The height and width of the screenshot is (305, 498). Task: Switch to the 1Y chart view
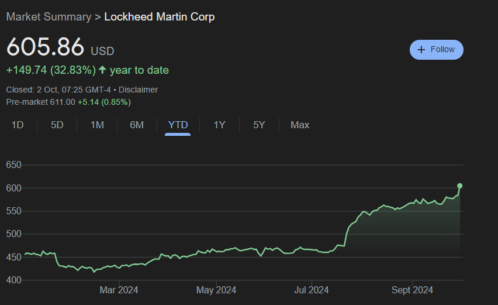[219, 125]
